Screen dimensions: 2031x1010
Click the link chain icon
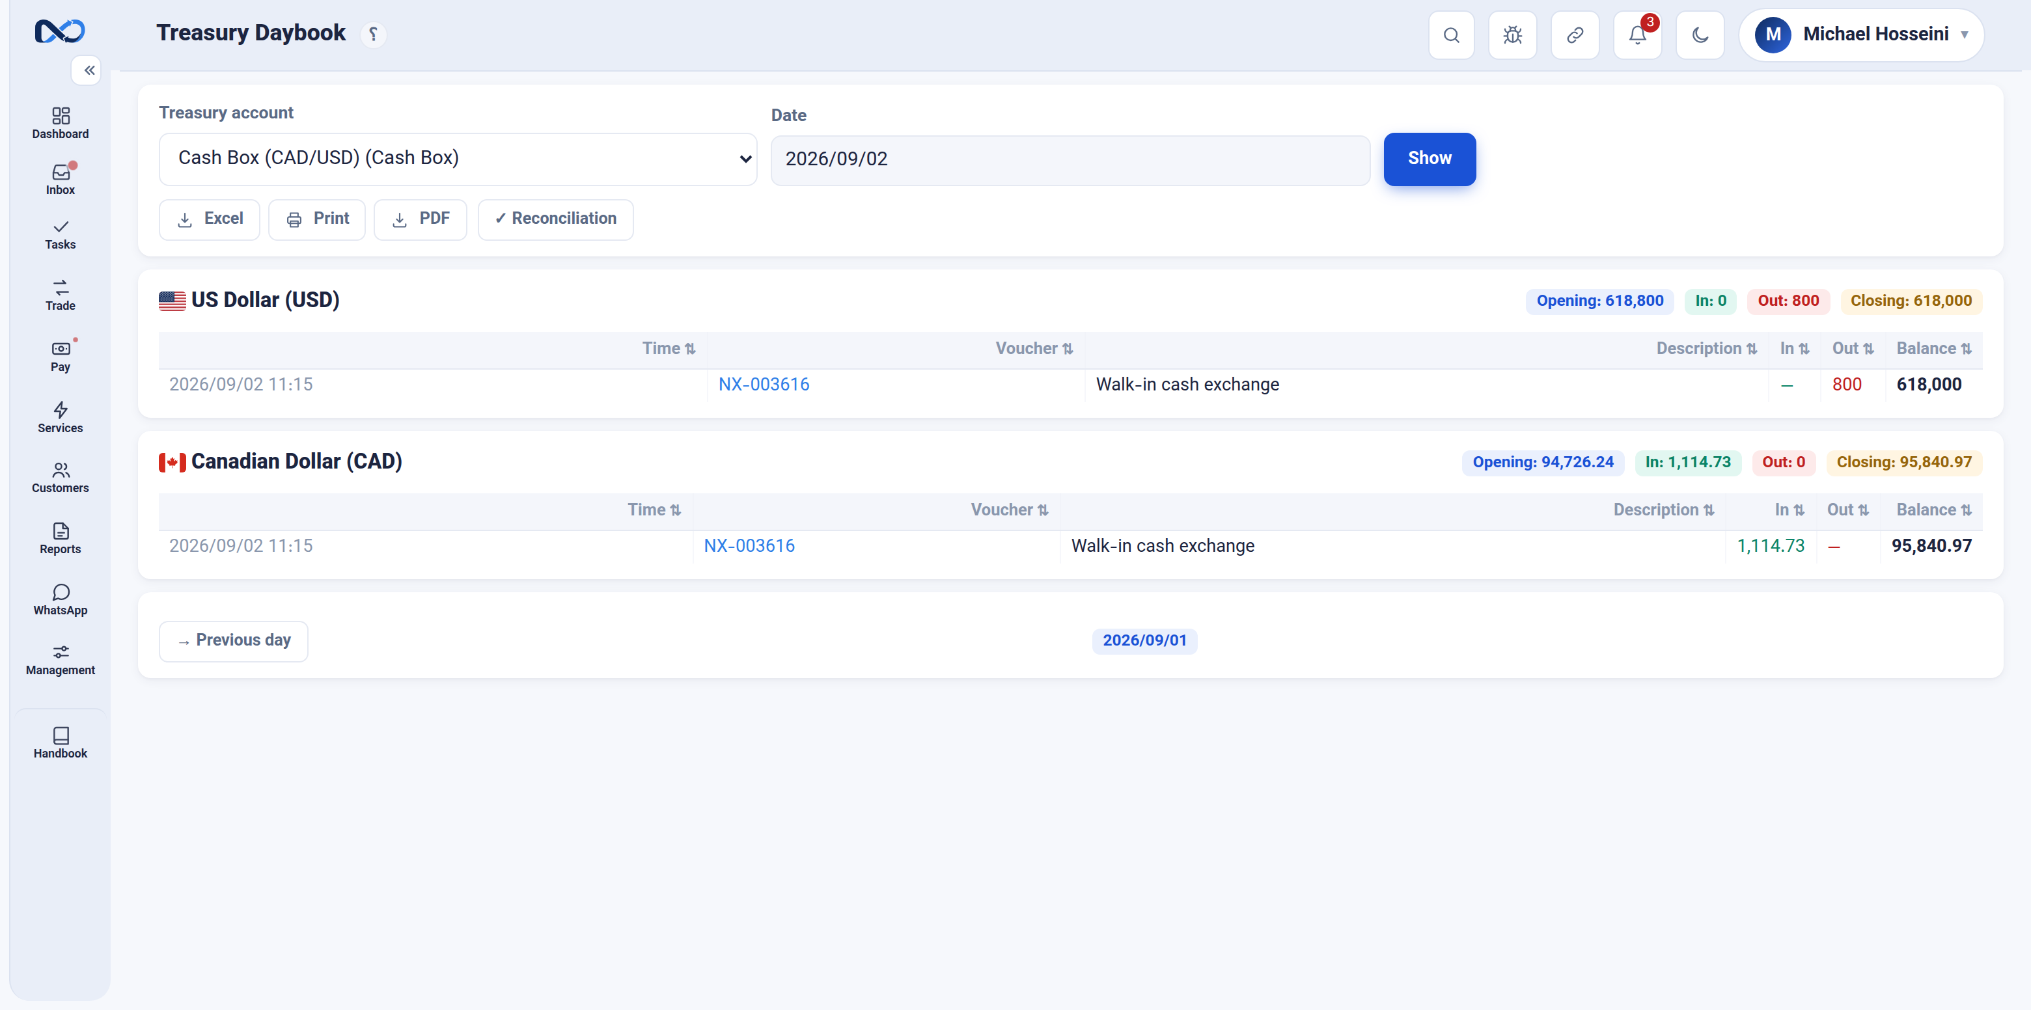(1575, 34)
